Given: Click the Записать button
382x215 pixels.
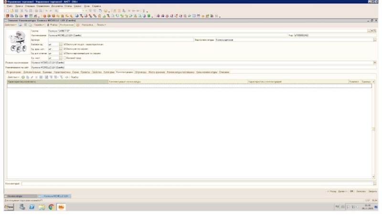Looking at the screenshot, I should pos(361,190).
